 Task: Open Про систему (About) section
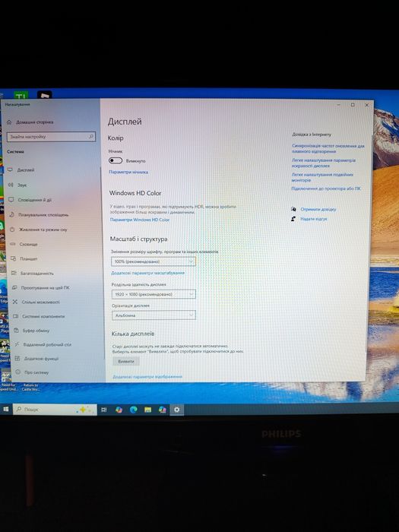coord(32,372)
